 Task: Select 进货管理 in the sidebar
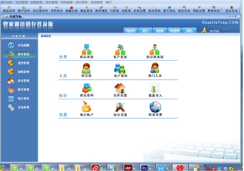click(x=19, y=63)
